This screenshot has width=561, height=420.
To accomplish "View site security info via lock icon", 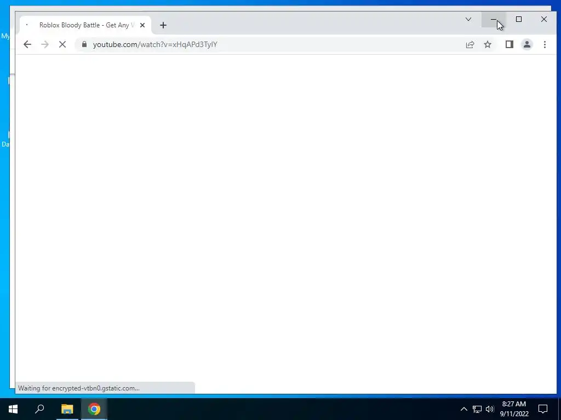I will [84, 44].
